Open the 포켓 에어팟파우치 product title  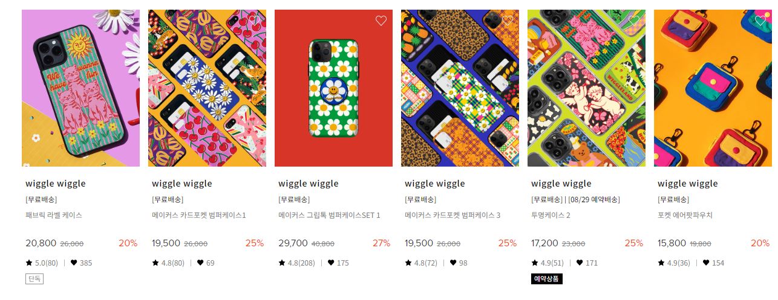[x=685, y=215]
